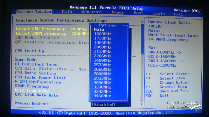
Task: Choose the 3066MHz option
Action: pyautogui.click(x=102, y=83)
